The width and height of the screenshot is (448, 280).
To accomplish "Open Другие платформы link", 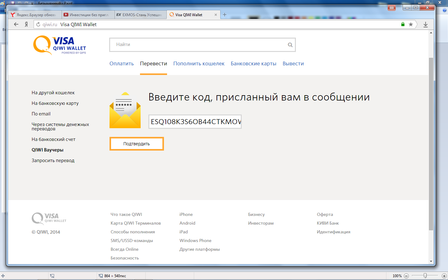I will tap(200, 249).
